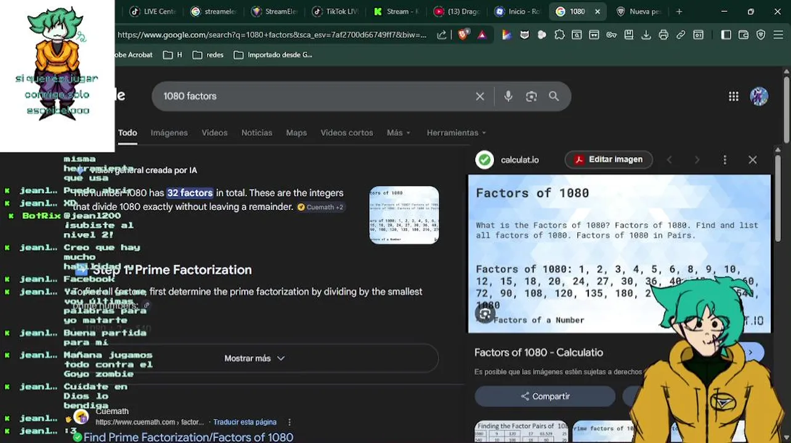Screen dimensions: 791x443
Task: Open the downloads arrow icon
Action: [x=646, y=35]
